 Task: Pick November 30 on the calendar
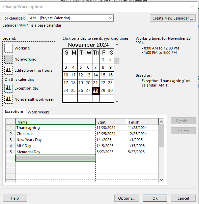pos(111,91)
